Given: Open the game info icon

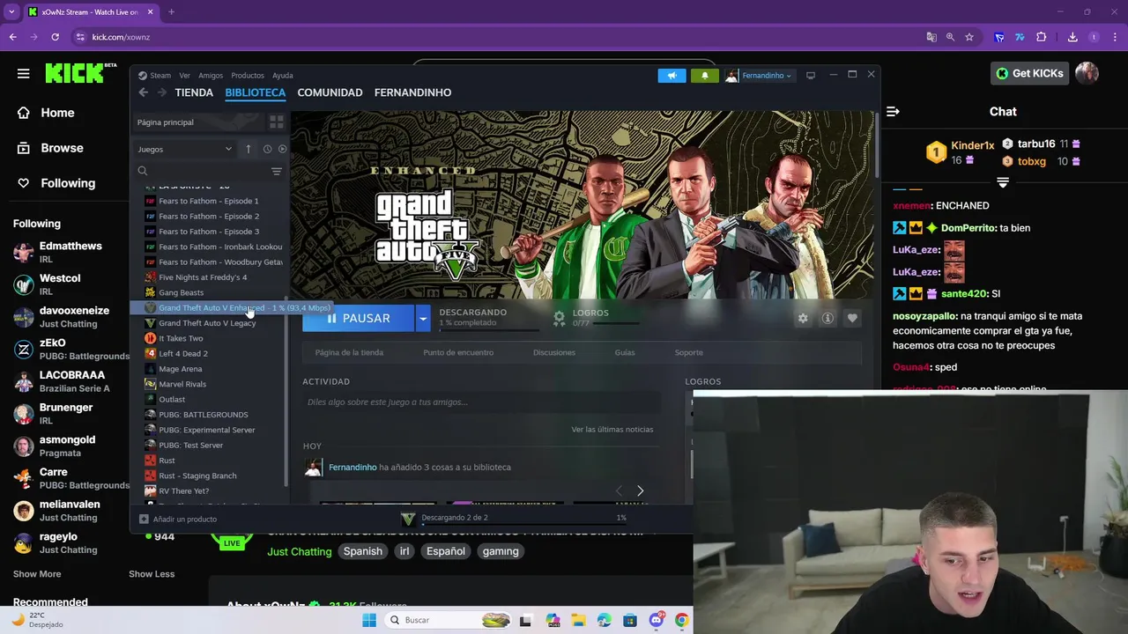Looking at the screenshot, I should (x=827, y=318).
